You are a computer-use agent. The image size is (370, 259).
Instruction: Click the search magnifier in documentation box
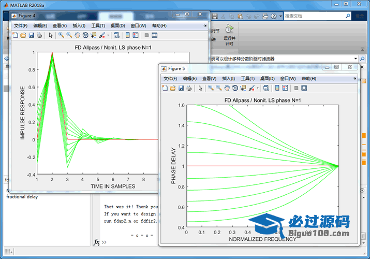[348, 16]
